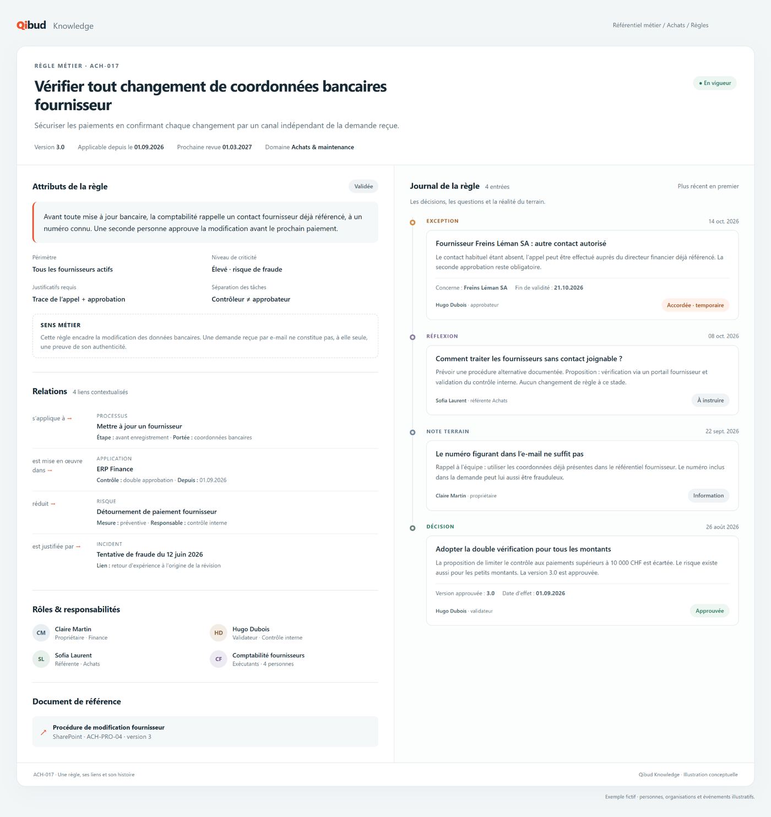Click the 4 liens contextualisés count
Viewport: 771px width, 817px height.
click(100, 392)
